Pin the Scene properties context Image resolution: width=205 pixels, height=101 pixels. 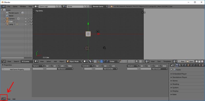(171, 70)
